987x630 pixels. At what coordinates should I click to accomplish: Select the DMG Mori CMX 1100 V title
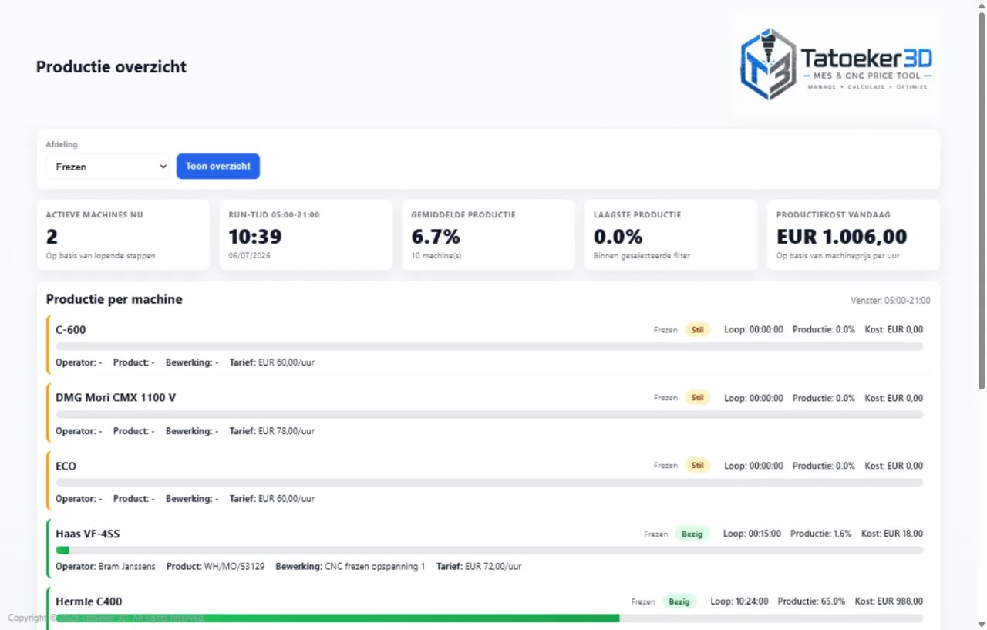[x=116, y=398]
